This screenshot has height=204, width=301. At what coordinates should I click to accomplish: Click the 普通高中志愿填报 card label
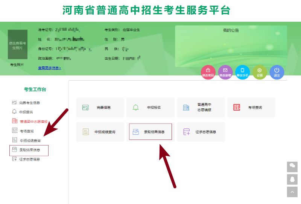tap(204, 107)
